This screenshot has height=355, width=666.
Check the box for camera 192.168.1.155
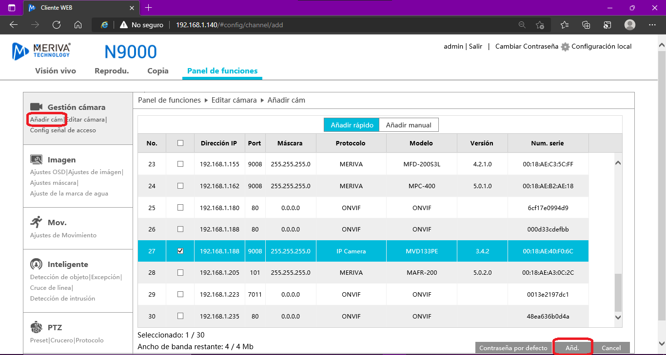pyautogui.click(x=180, y=164)
